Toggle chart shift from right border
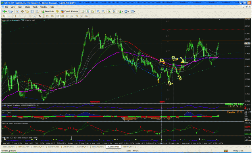The image size is (252, 153). click(114, 11)
